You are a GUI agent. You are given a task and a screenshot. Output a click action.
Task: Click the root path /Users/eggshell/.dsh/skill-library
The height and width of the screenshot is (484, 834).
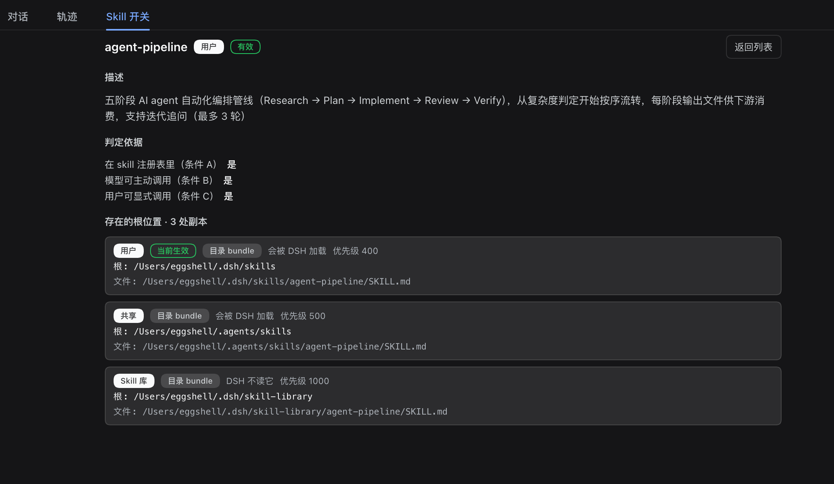[223, 396]
